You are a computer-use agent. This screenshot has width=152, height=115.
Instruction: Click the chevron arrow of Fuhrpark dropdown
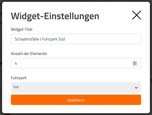136,88
